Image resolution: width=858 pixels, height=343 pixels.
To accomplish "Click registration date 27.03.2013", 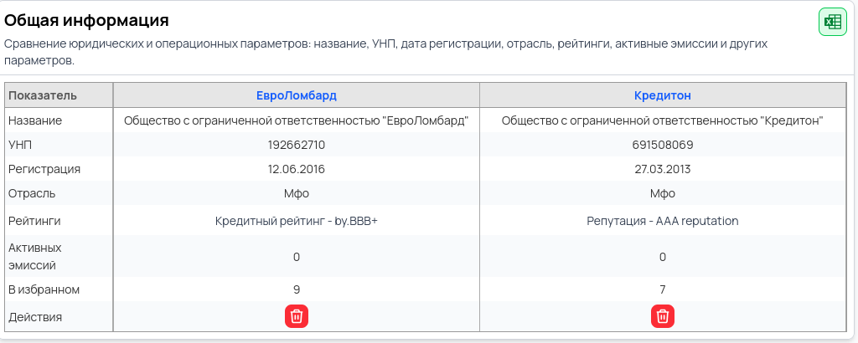I will coord(662,169).
